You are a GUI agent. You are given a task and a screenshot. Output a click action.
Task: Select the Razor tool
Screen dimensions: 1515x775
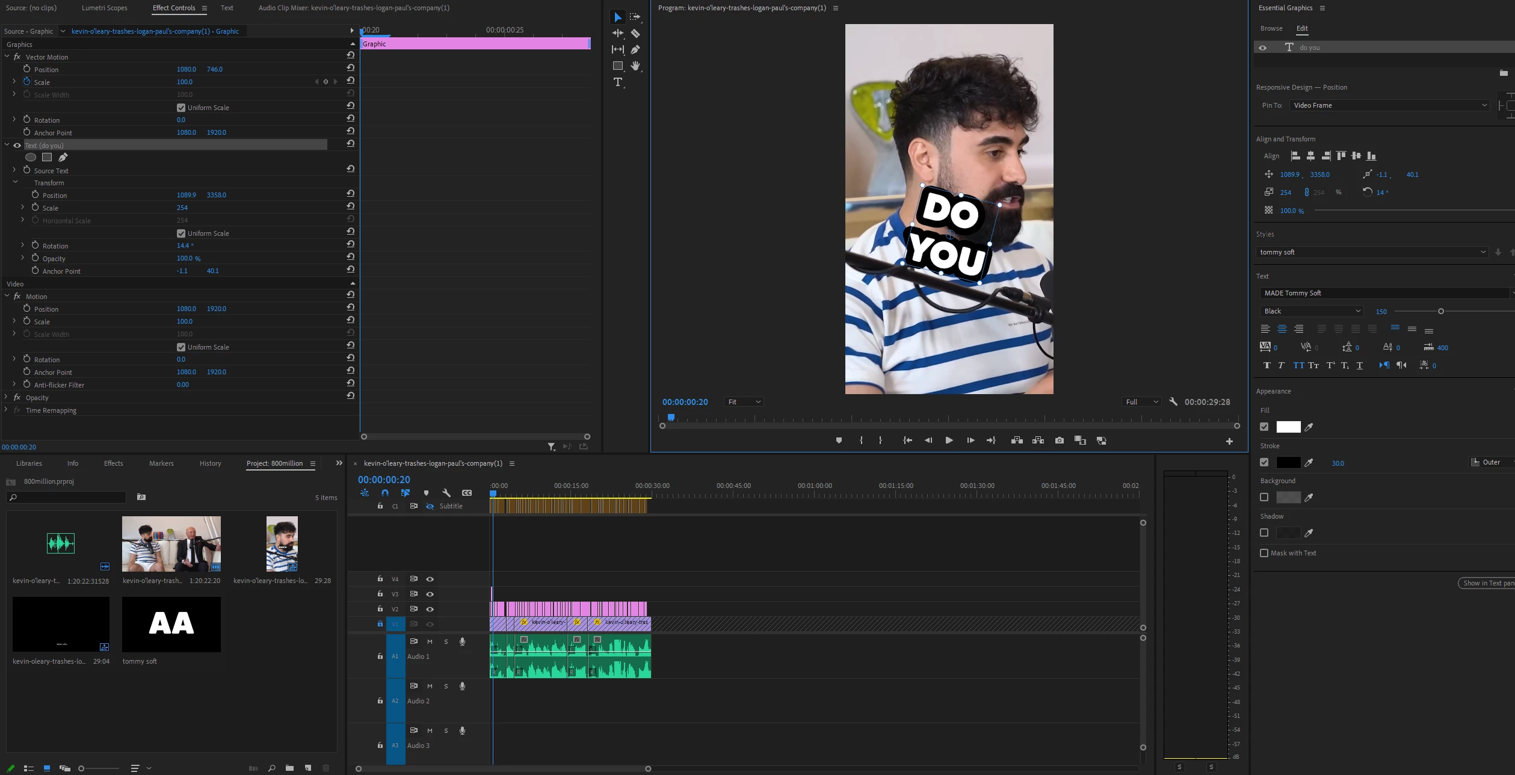point(635,34)
